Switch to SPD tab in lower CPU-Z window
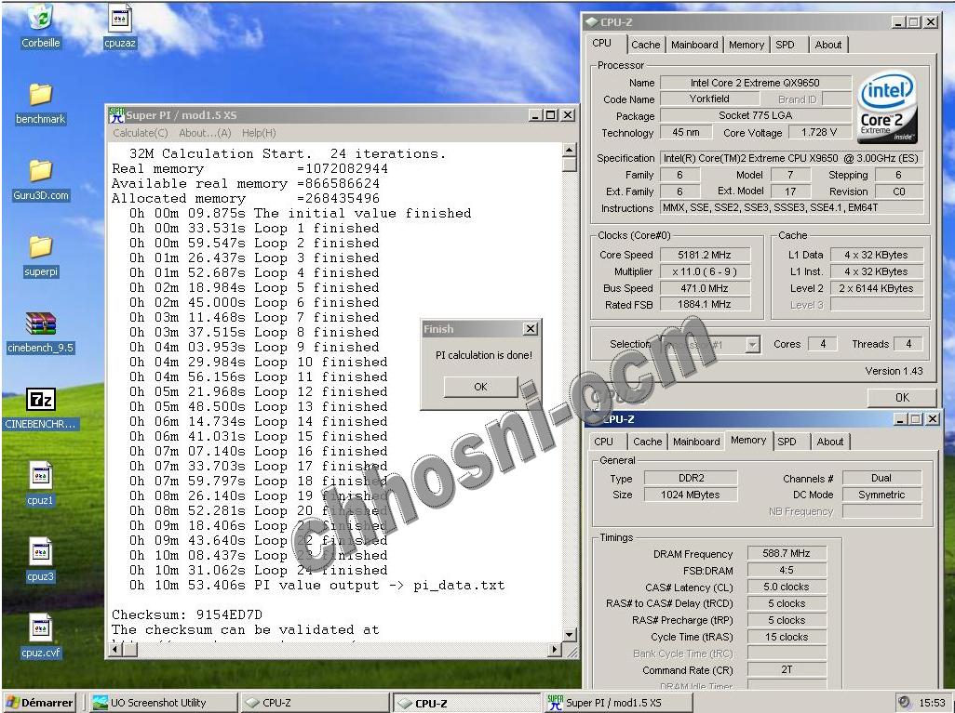The image size is (955, 713). point(787,441)
